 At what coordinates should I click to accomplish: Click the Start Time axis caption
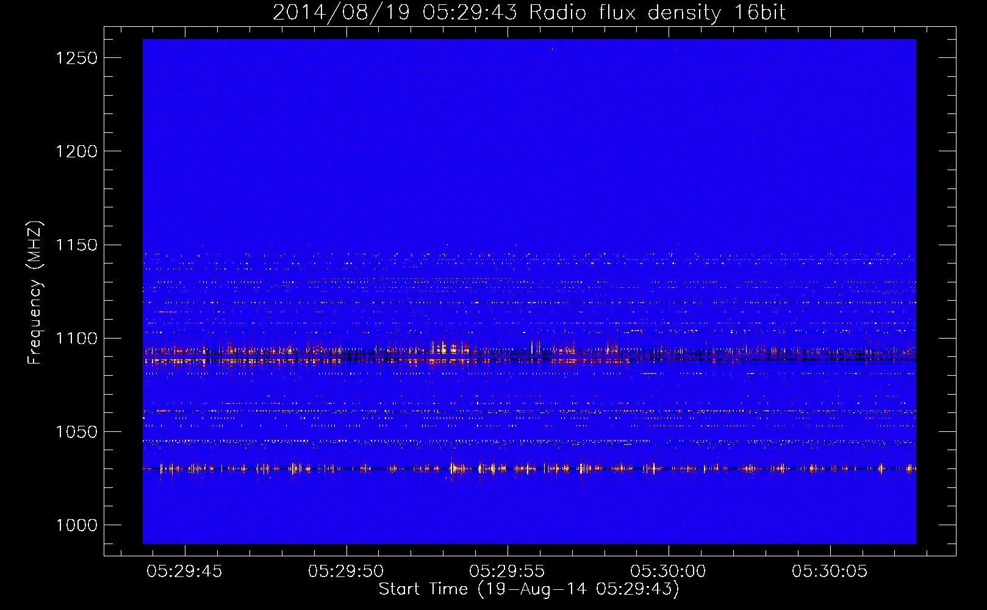click(x=529, y=589)
